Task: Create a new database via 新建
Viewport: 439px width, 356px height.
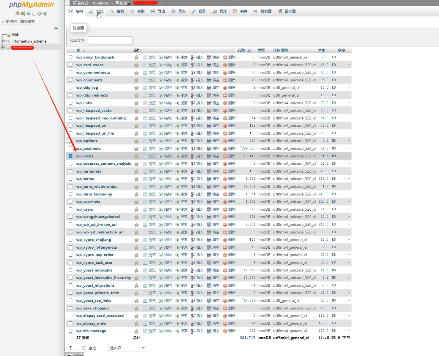Action: pyautogui.click(x=15, y=35)
